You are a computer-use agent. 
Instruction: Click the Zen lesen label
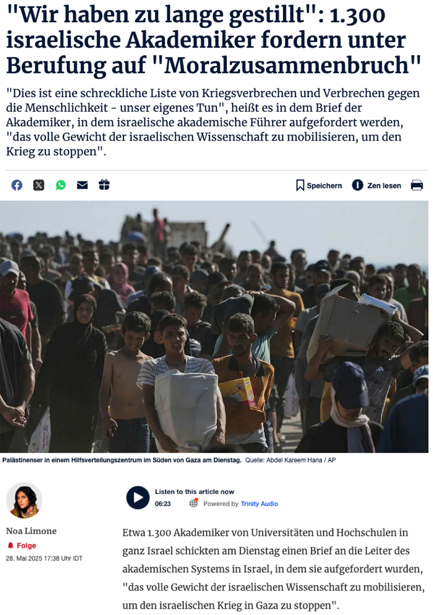coord(384,186)
